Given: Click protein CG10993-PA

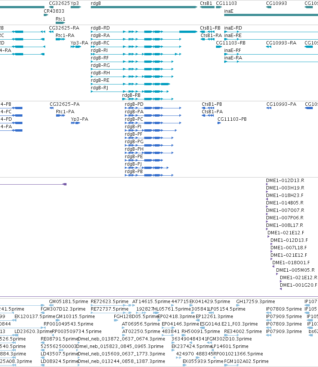Looking at the screenshot, I should point(281,104).
